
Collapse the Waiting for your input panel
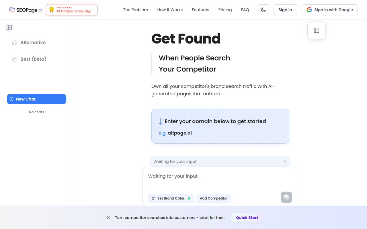285,161
